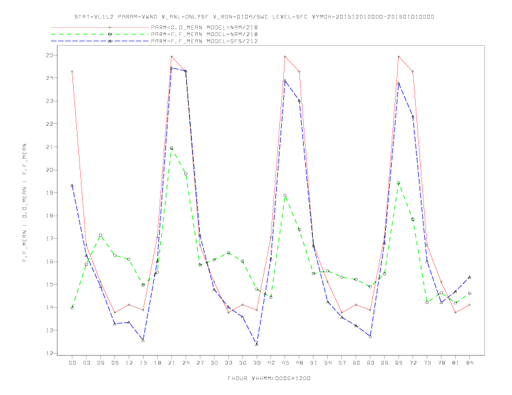Click x-axis forecast hour label 81
512x395 pixels.
coord(456,363)
